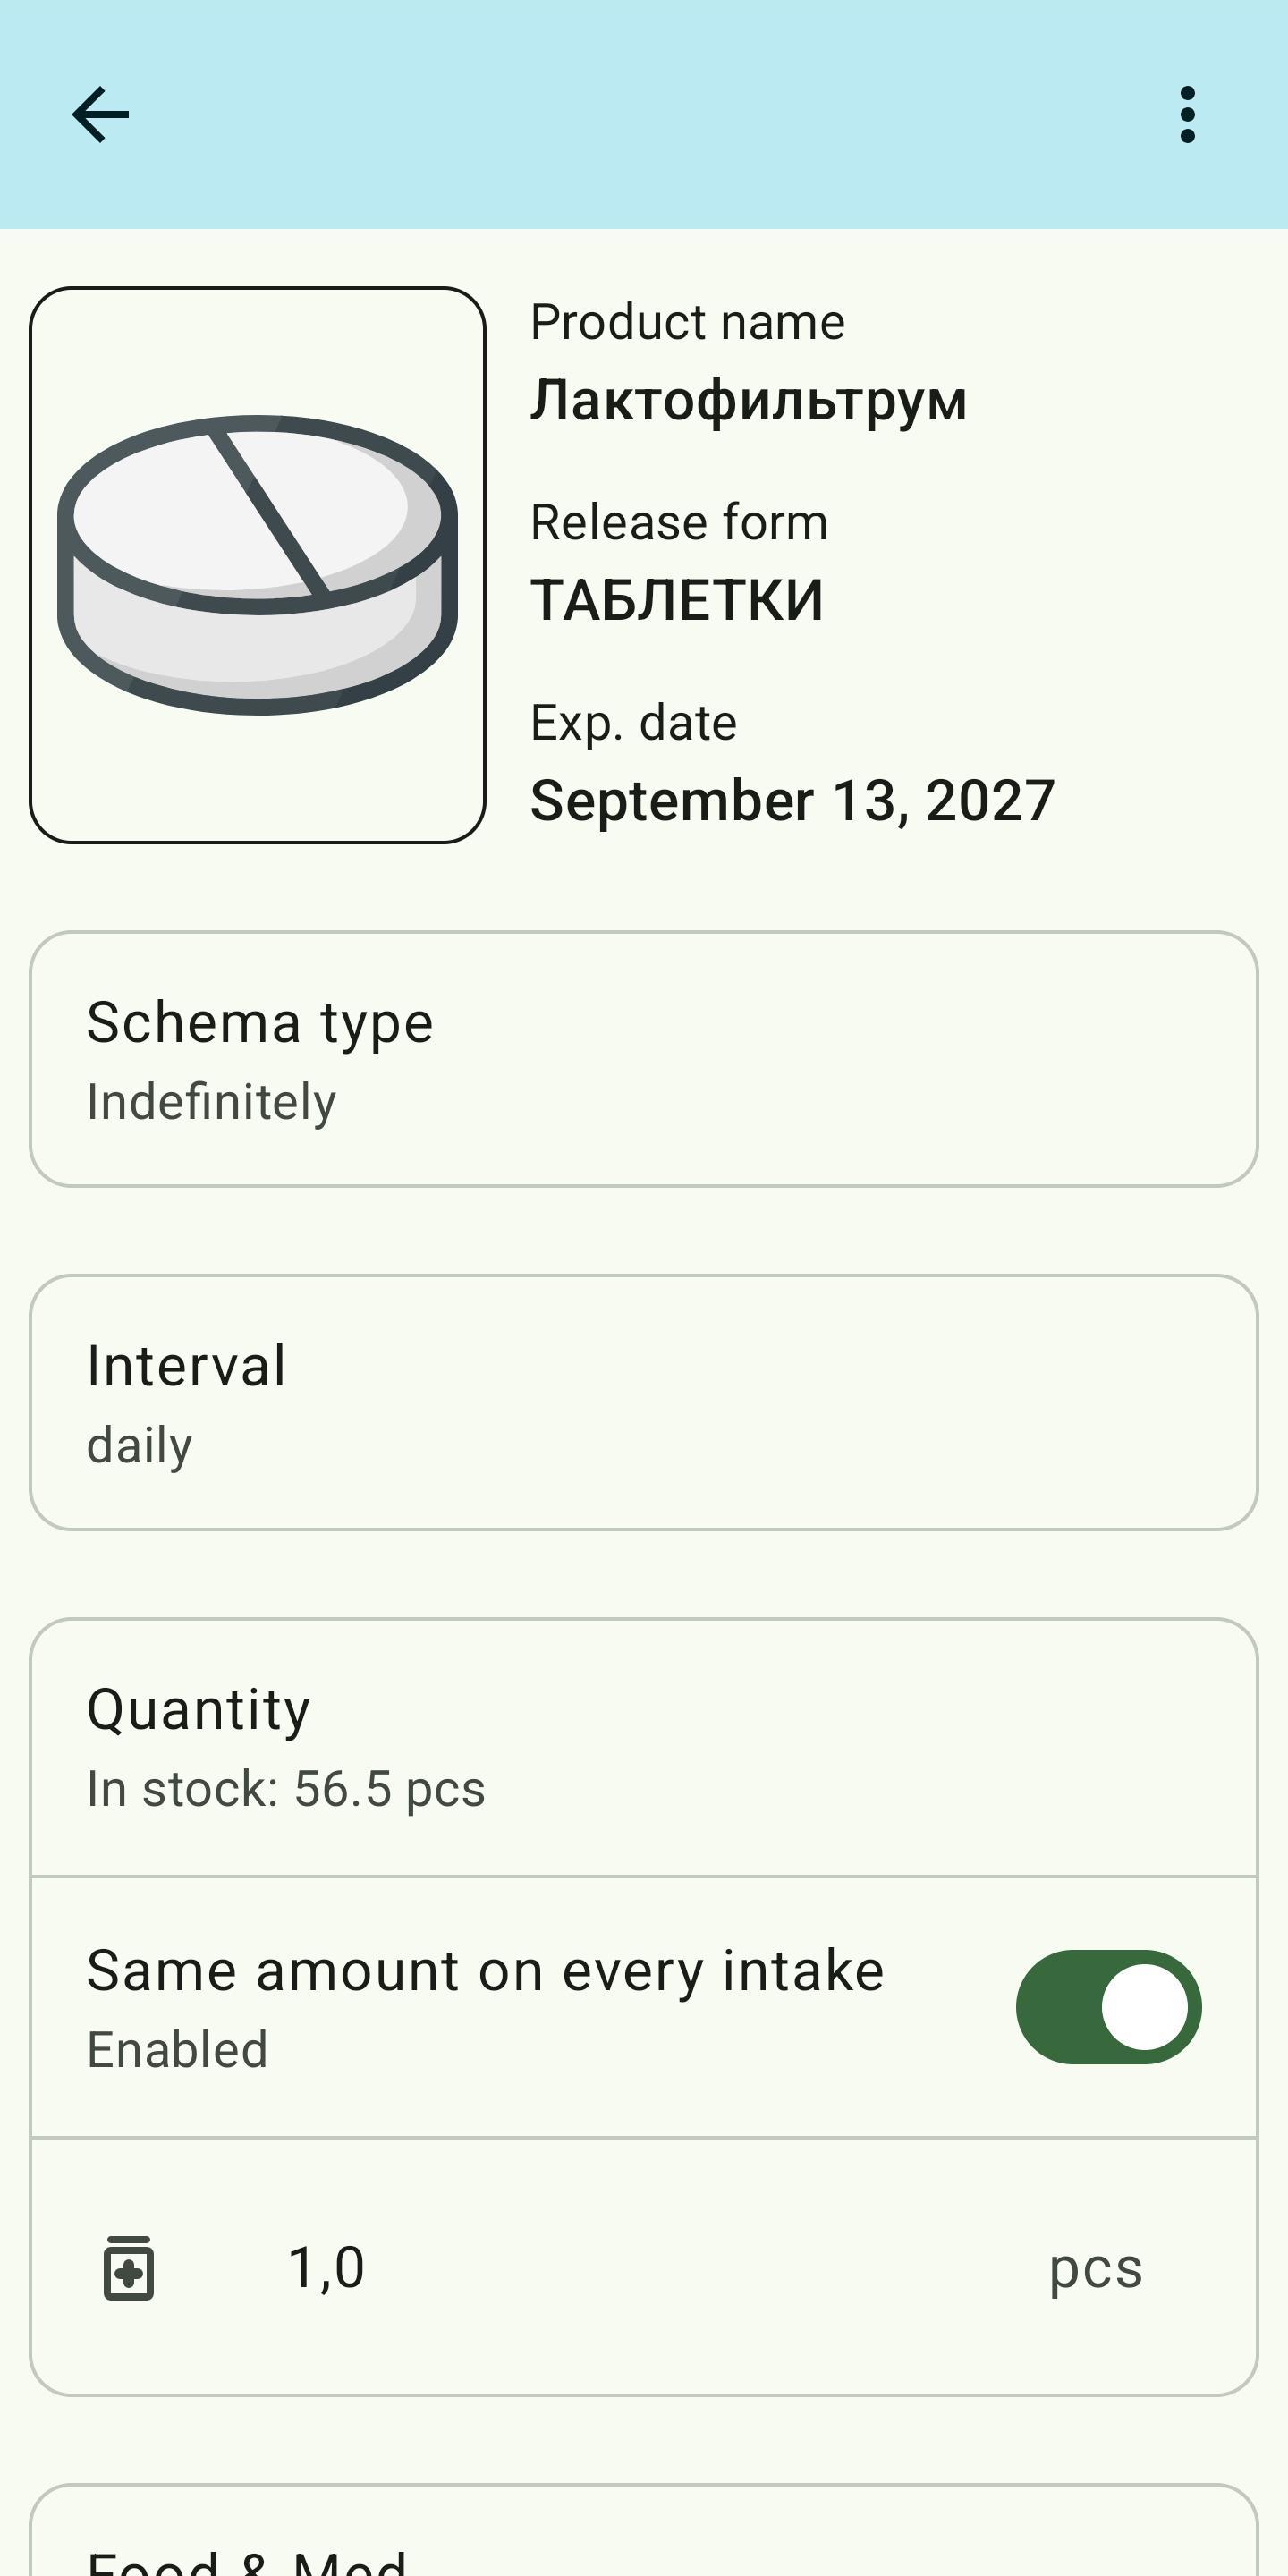Tap the Product name label
The height and width of the screenshot is (2576, 1288).
click(687, 322)
